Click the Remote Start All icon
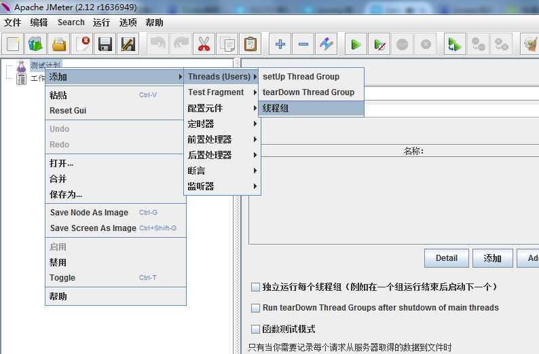The width and height of the screenshot is (539, 354). coord(455,44)
